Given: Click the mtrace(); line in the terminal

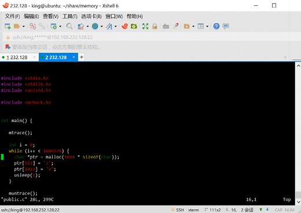Looking at the screenshot, I should point(20,133).
